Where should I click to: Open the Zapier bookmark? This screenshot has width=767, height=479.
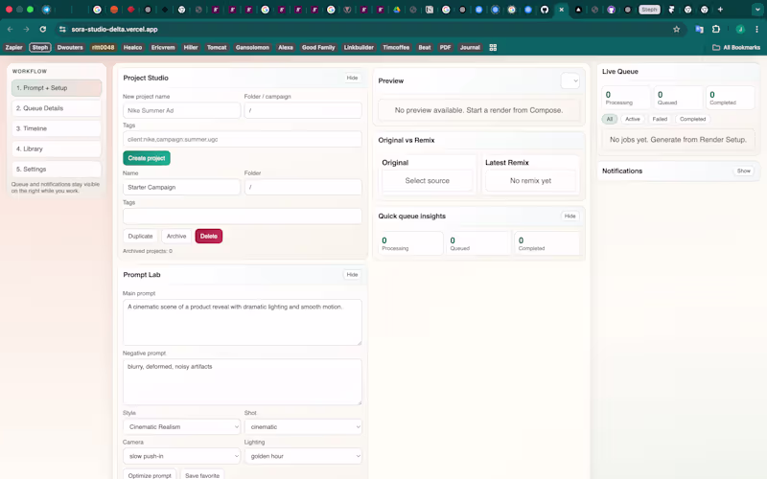coord(13,47)
